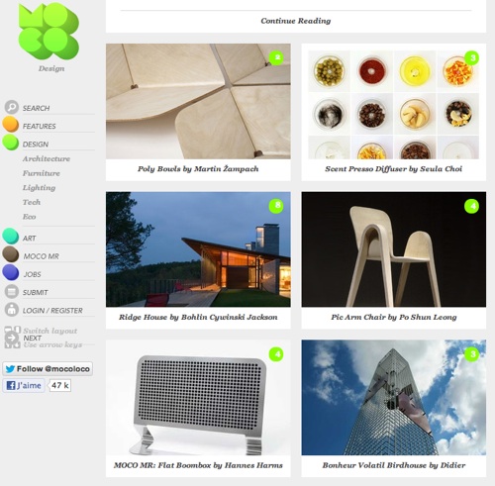Open Pic Arm Chair by Po Shun Leong

click(x=394, y=317)
